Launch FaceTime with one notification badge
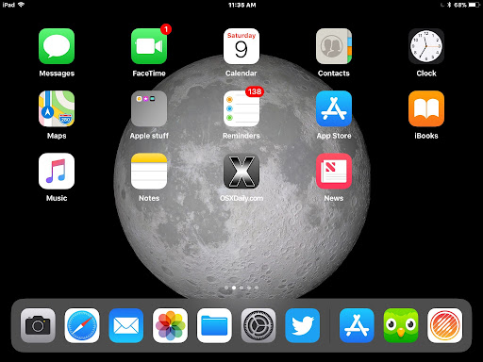This screenshot has width=483, height=362. tap(149, 46)
